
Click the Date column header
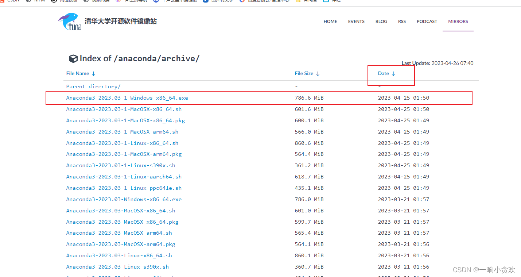tap(384, 74)
